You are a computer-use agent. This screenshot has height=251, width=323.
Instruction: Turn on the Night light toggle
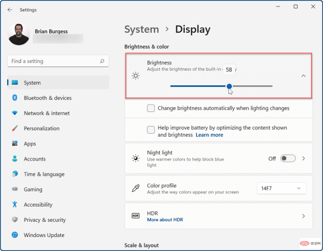pyautogui.click(x=288, y=158)
